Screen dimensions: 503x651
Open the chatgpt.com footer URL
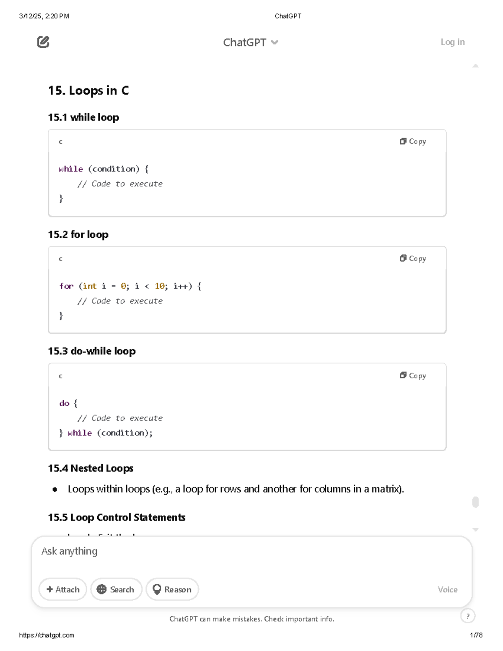47,635
